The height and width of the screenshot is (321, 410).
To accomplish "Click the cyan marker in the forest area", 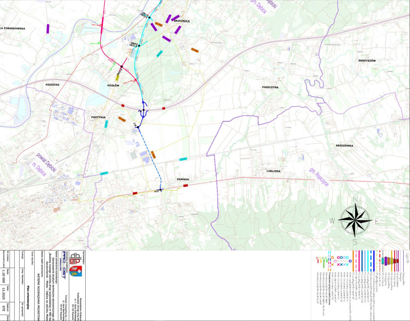I will 160,54.
